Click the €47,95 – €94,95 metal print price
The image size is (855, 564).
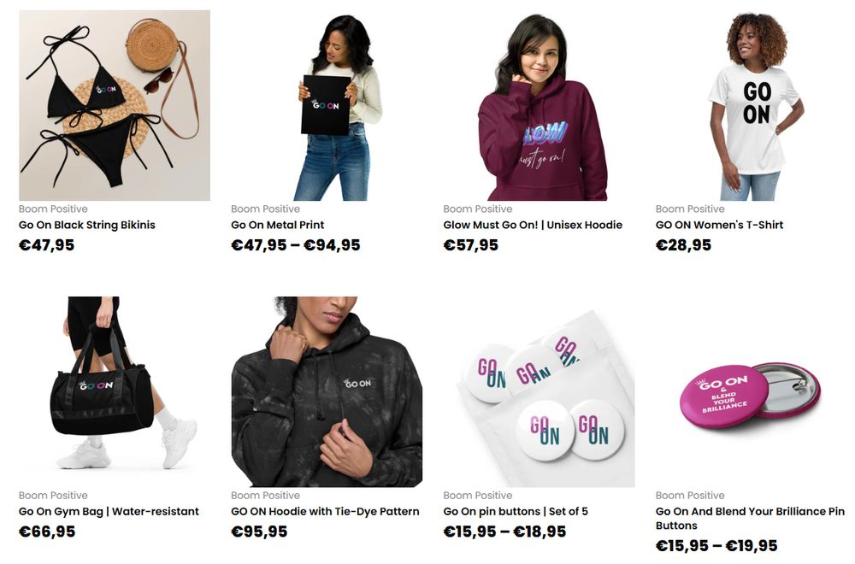click(x=296, y=245)
